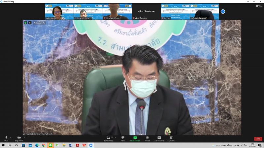Leave the meeting

click(258, 139)
